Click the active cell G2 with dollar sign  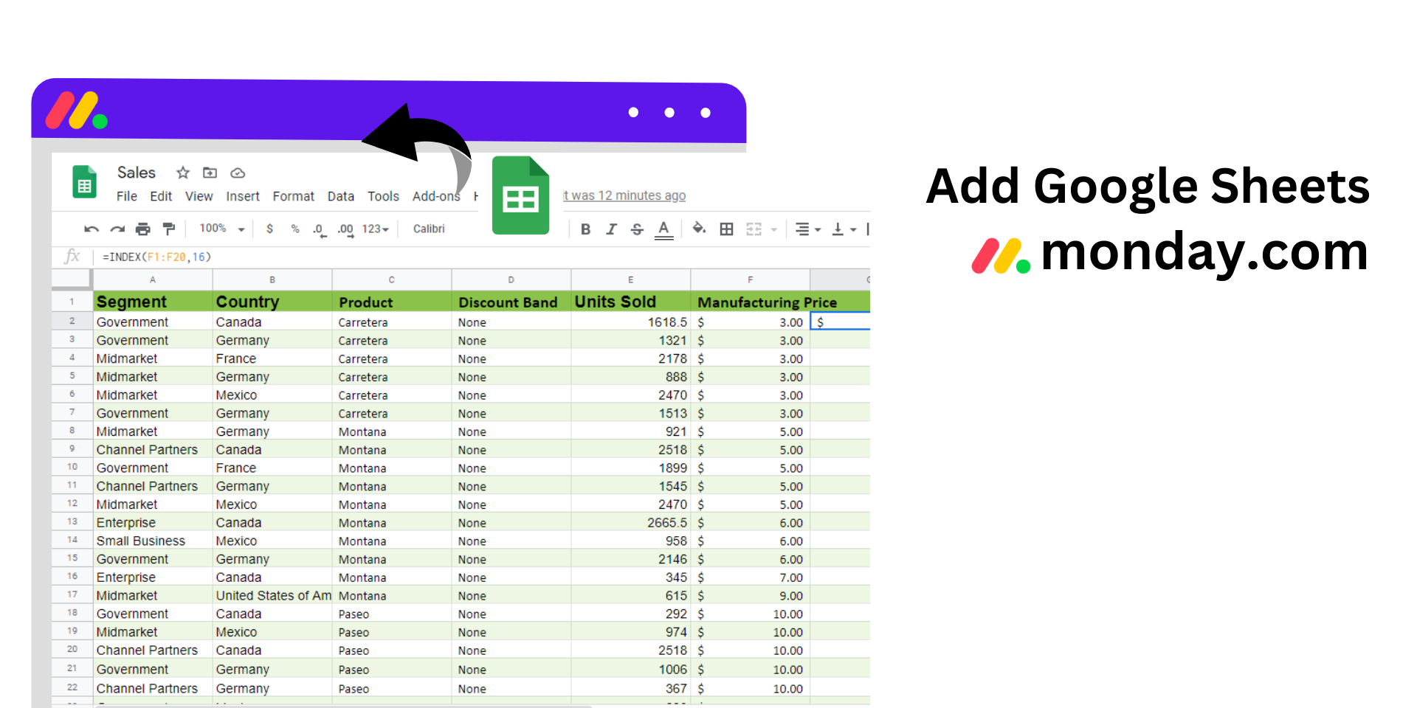(x=841, y=322)
